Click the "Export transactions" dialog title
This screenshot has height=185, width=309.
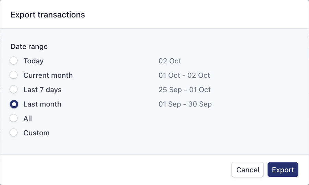(48, 15)
